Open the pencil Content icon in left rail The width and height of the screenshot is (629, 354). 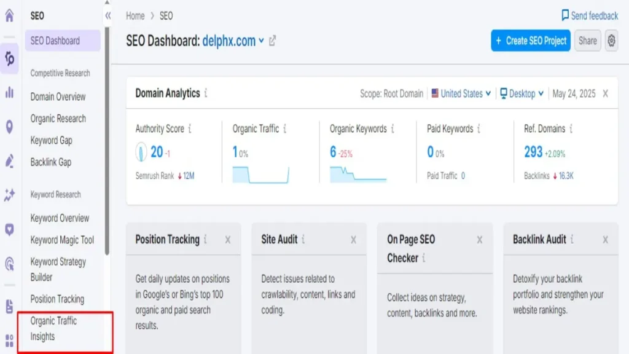coord(9,161)
